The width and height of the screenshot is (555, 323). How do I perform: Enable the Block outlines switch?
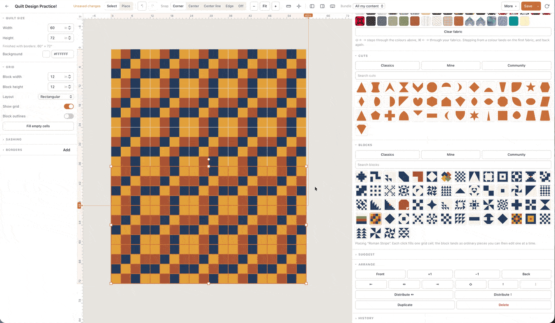69,116
